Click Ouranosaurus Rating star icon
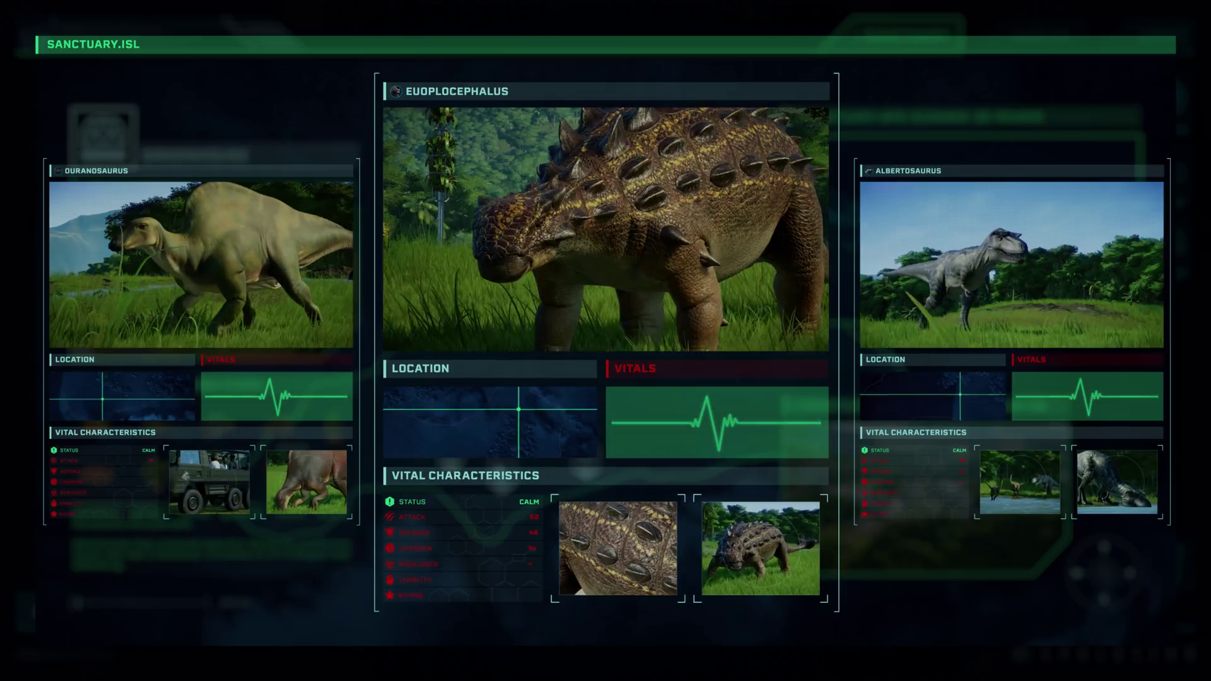This screenshot has height=681, width=1211. coord(54,514)
